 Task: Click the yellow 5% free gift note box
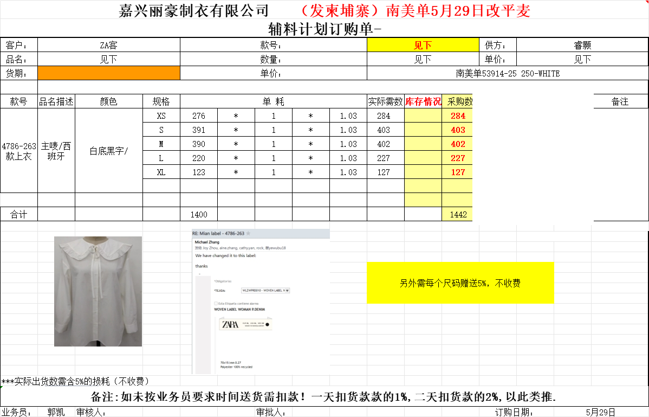point(460,283)
